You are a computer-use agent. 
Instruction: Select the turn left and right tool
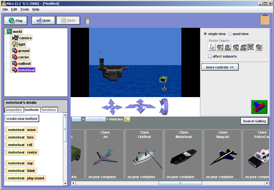[x=228, y=47]
